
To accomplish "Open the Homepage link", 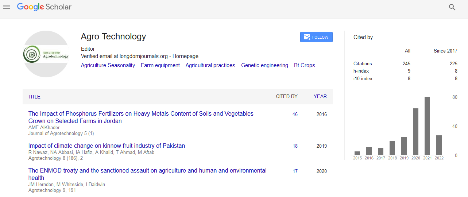I will (185, 56).
